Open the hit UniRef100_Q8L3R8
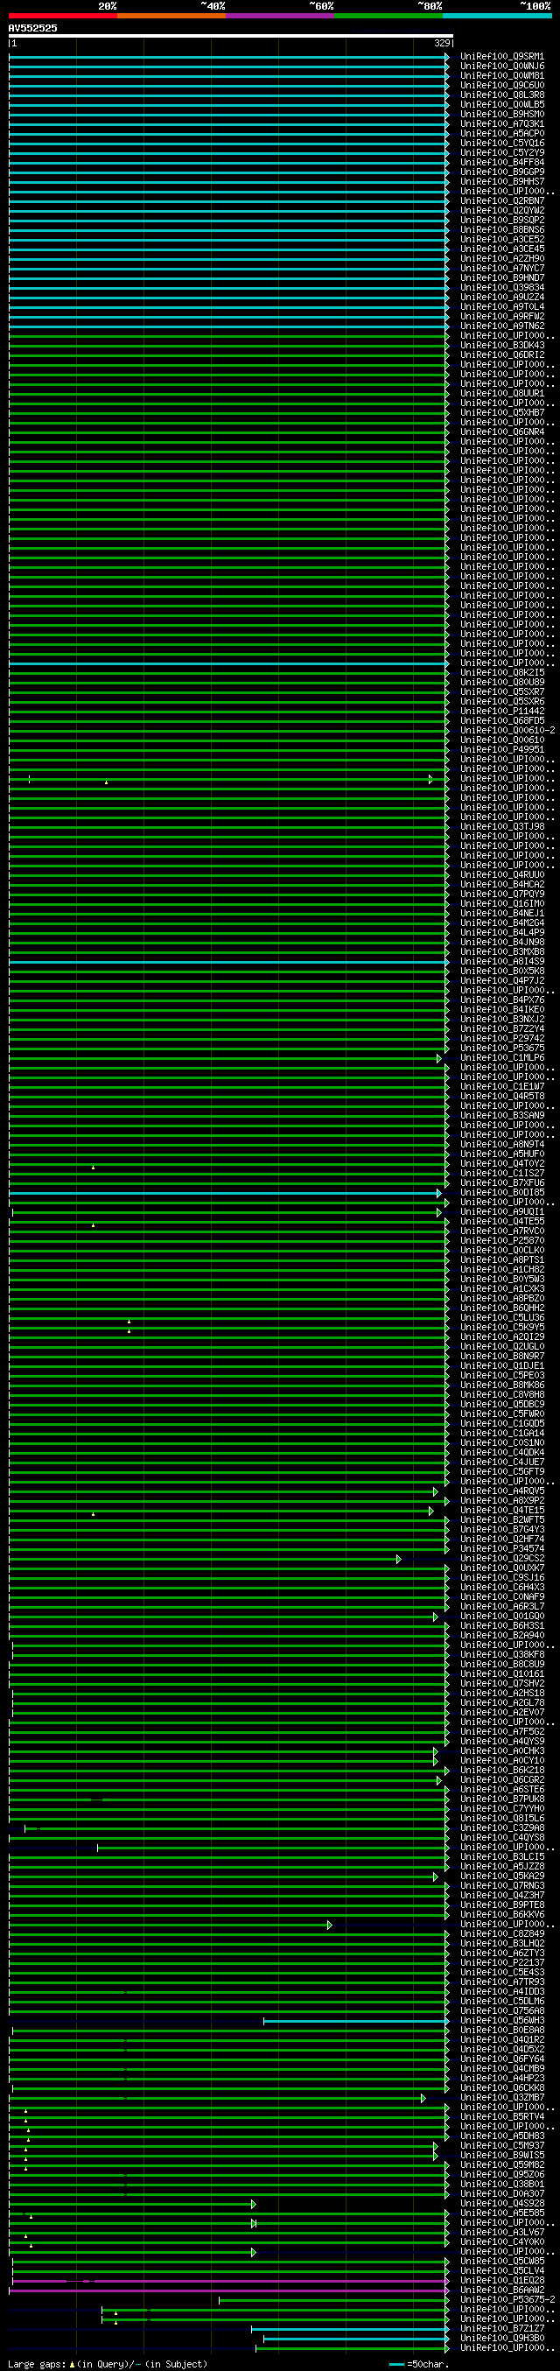 tap(502, 95)
